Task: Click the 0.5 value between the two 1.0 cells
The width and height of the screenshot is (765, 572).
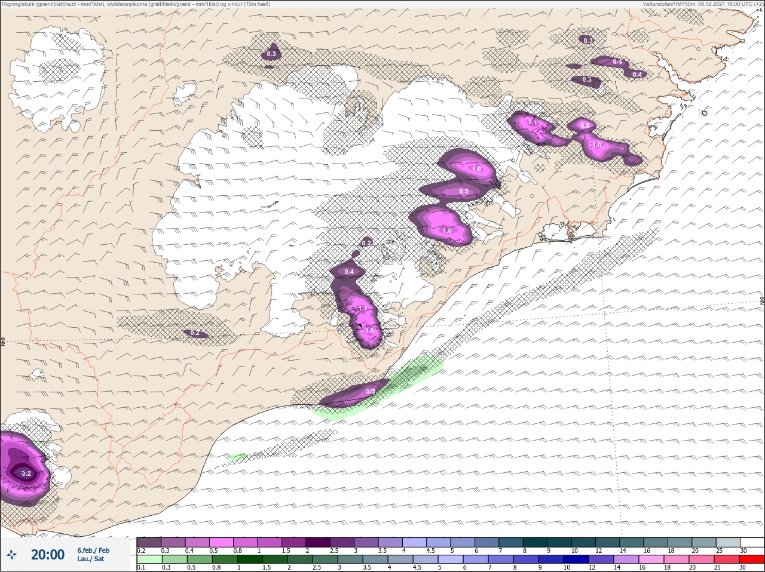Action: tap(464, 191)
